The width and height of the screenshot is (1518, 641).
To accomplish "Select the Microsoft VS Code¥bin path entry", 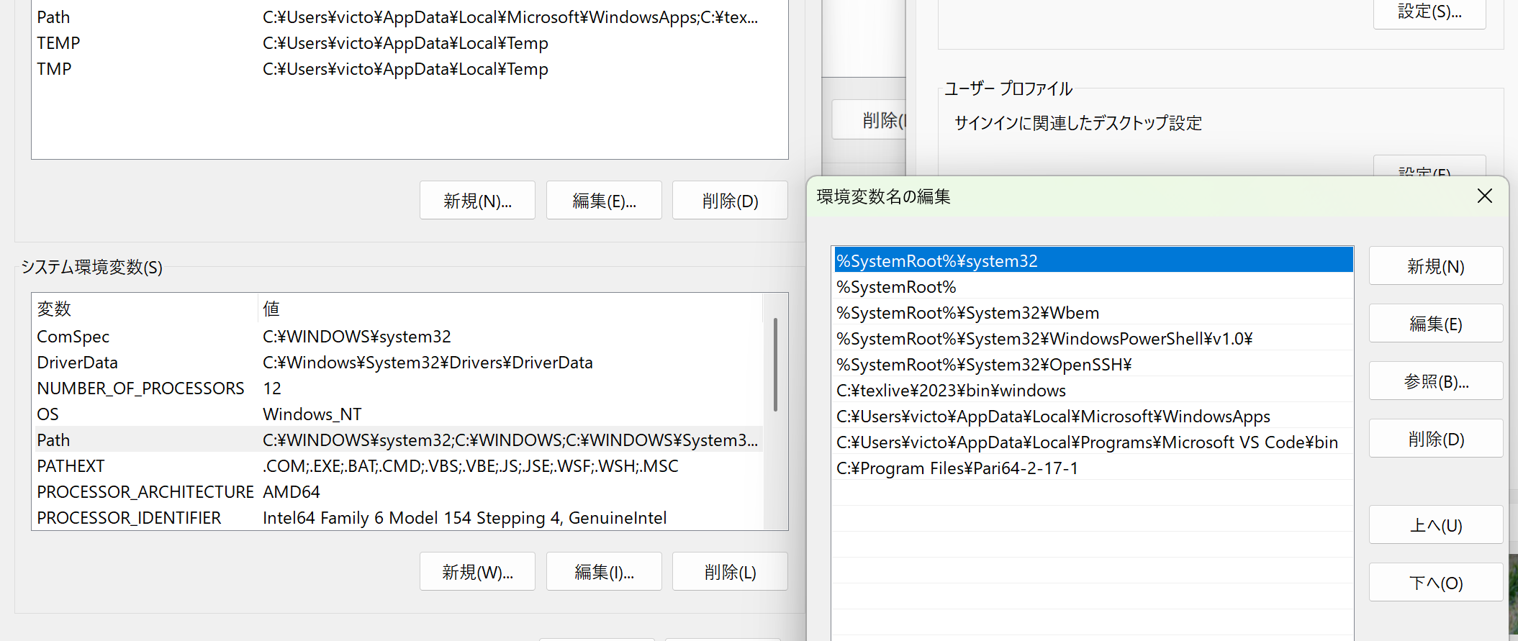I will tap(1093, 442).
